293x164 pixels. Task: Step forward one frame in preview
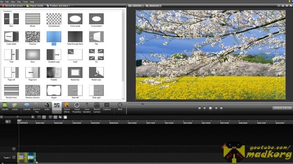(x=216, y=108)
